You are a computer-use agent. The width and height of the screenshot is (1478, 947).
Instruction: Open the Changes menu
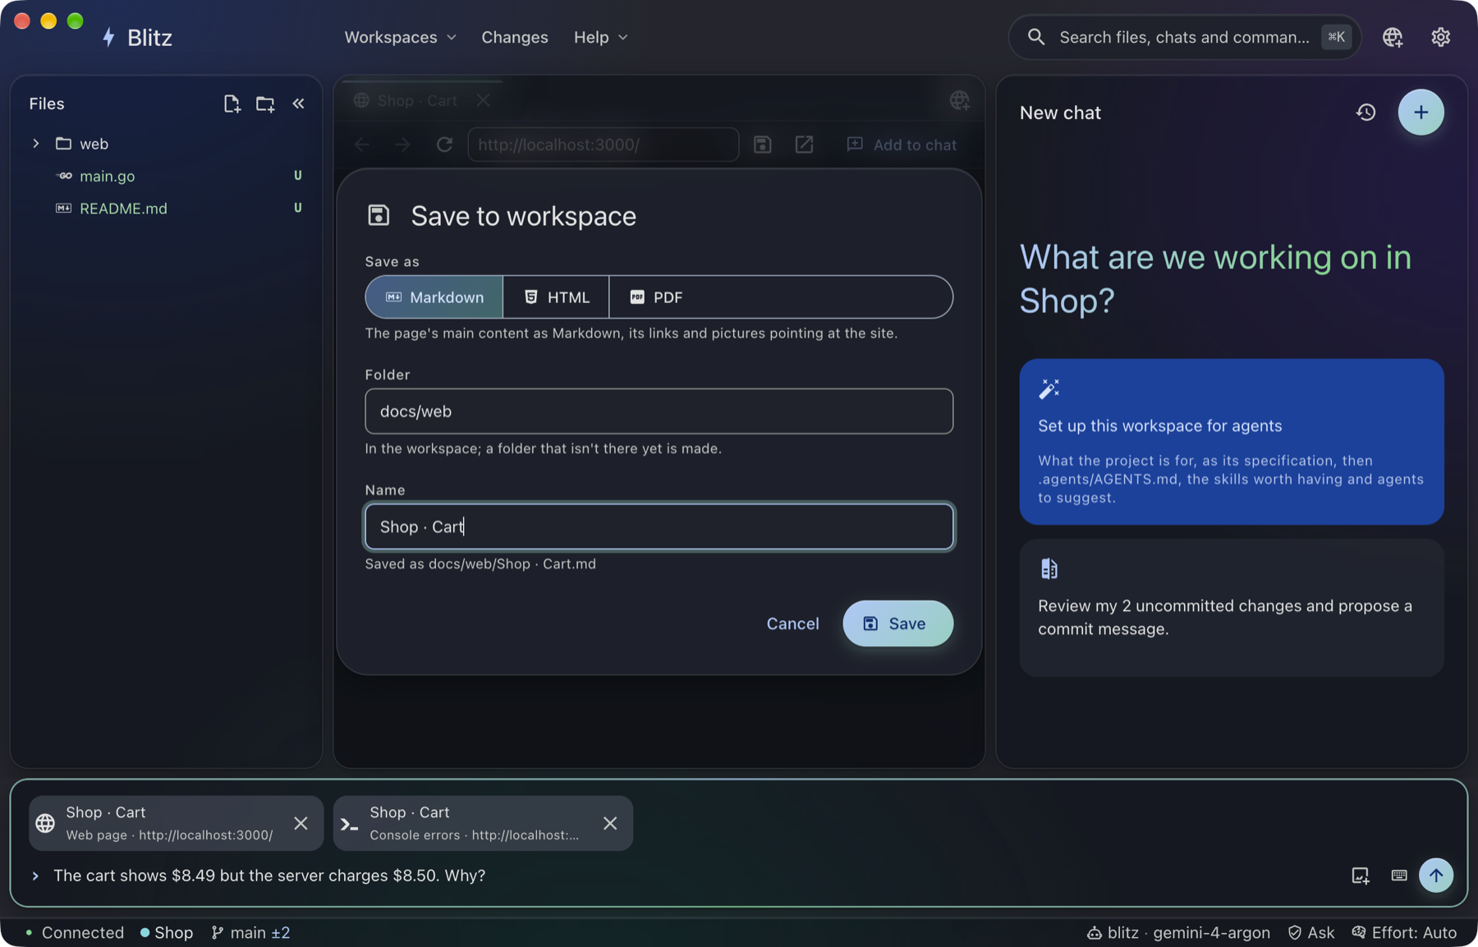[515, 37]
